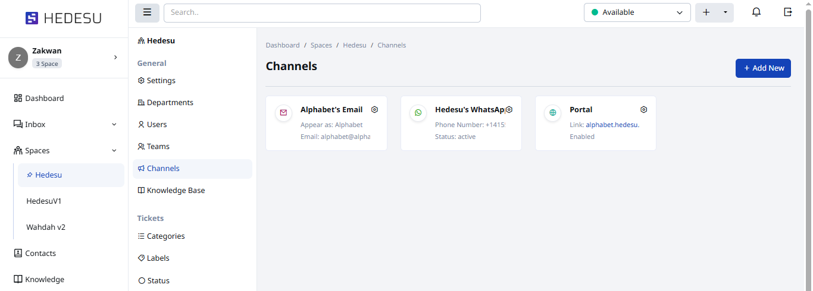
Task: Open settings gear on Portal card
Action: (x=643, y=110)
